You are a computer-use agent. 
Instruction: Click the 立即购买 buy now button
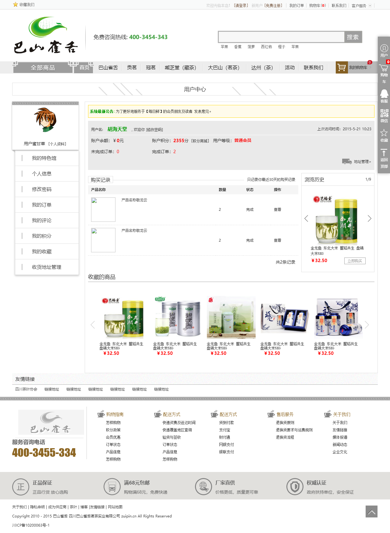click(x=355, y=261)
